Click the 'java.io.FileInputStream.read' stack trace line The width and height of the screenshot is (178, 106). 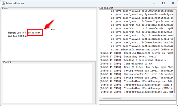coord(142,11)
